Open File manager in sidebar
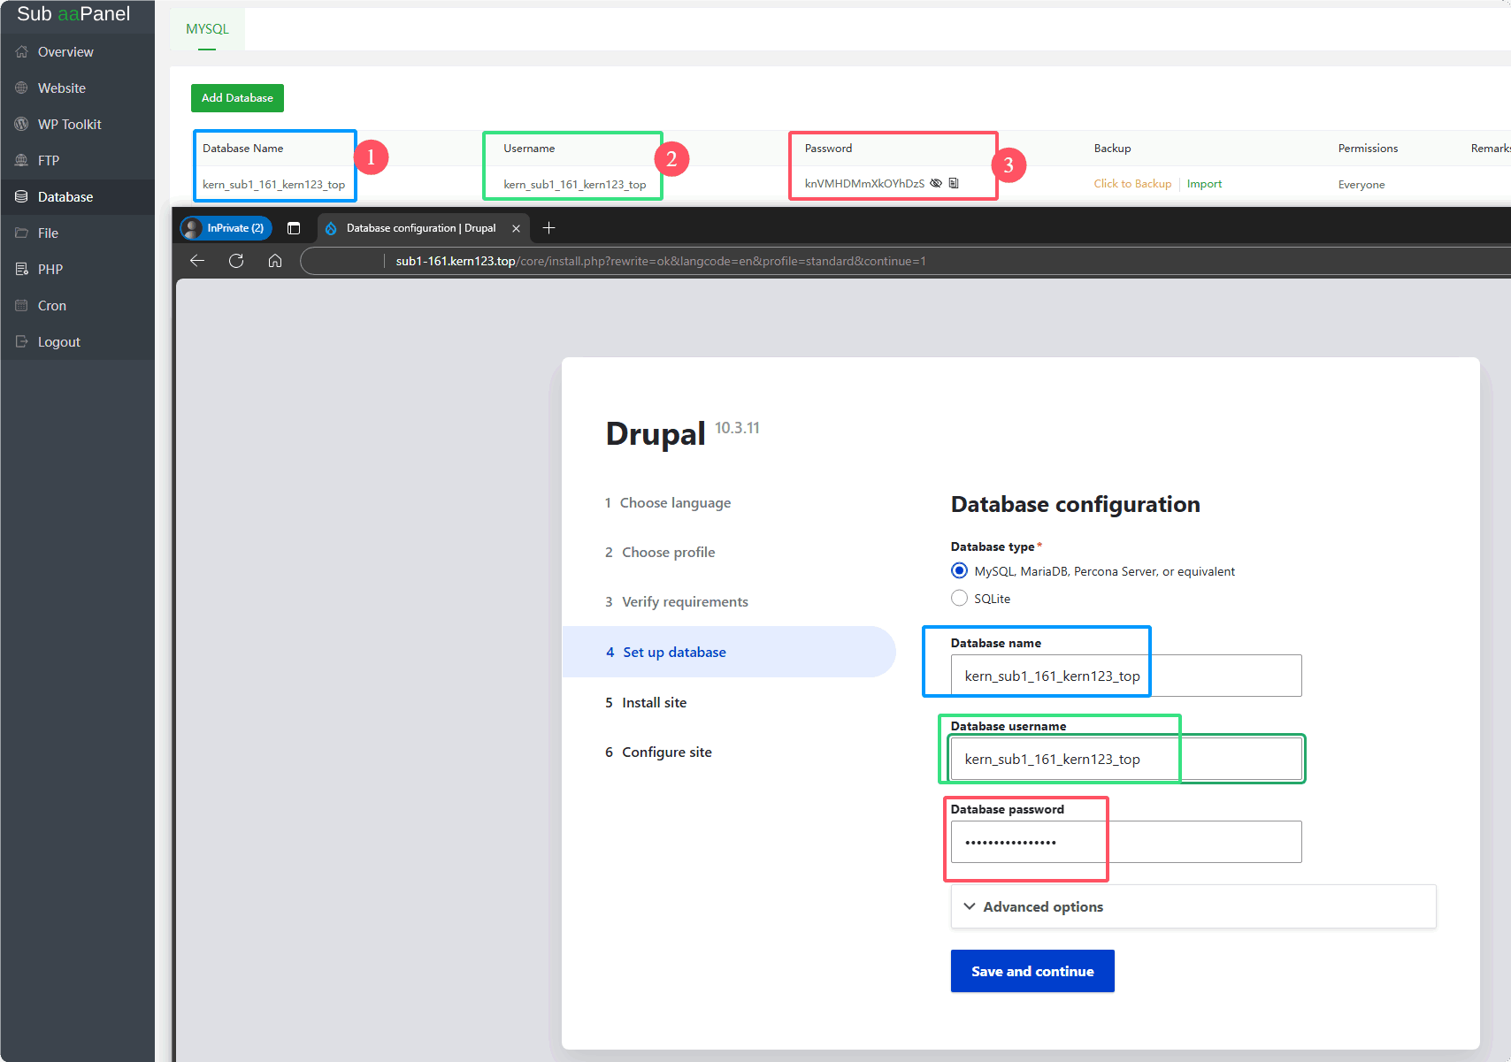 pos(77,233)
